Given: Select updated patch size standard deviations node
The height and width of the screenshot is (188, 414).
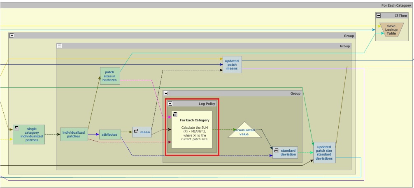Looking at the screenshot, I should point(324,153).
